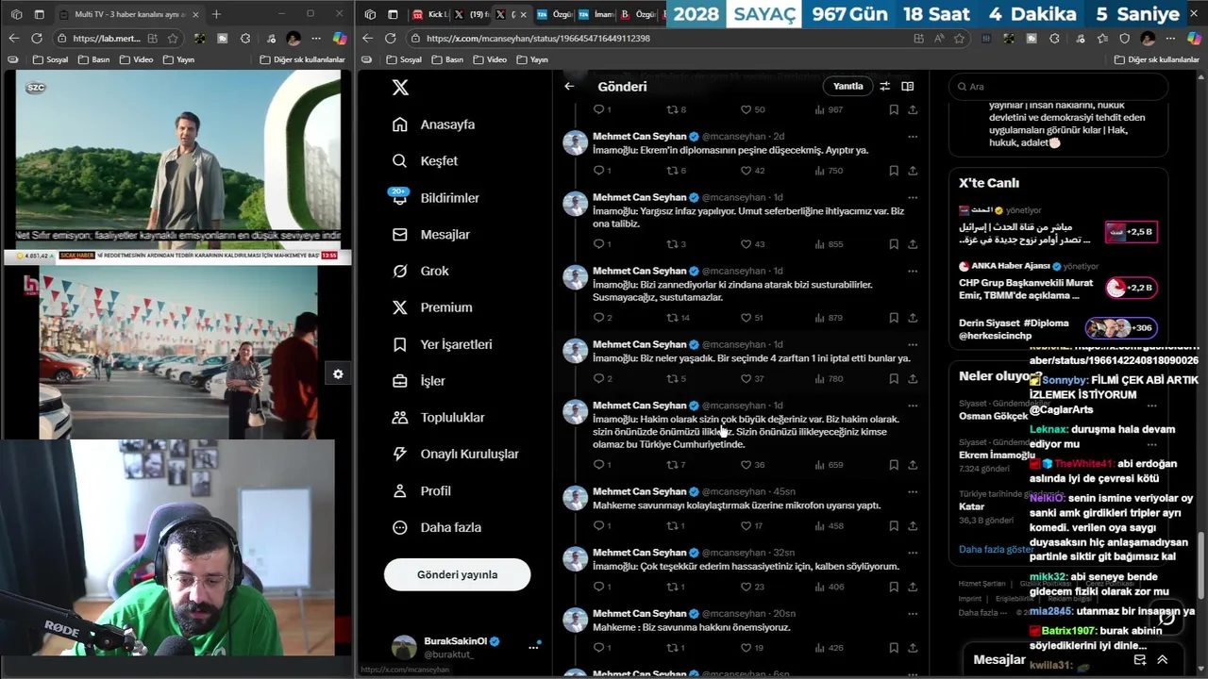The height and width of the screenshot is (679, 1208).
Task: Switch to the Kick browser tab
Action: pos(430,14)
